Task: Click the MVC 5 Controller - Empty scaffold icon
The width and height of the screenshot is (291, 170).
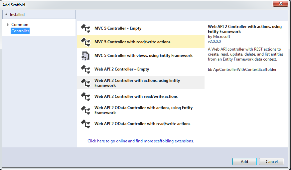Action: 85,28
